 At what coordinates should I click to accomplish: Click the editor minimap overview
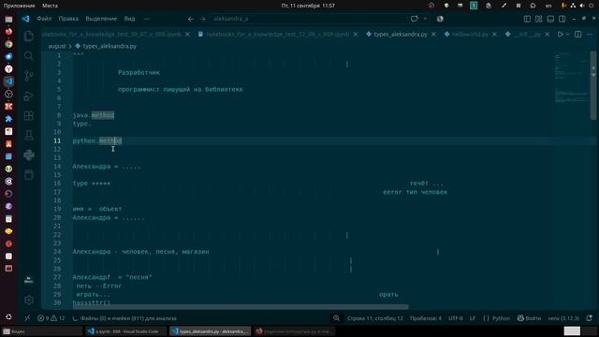click(571, 79)
